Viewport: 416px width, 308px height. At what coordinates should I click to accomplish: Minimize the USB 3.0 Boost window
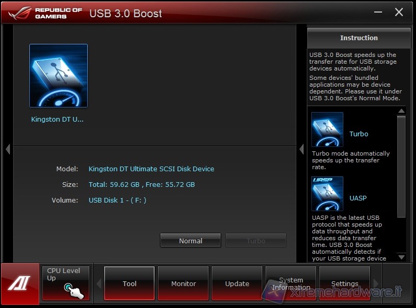point(378,13)
